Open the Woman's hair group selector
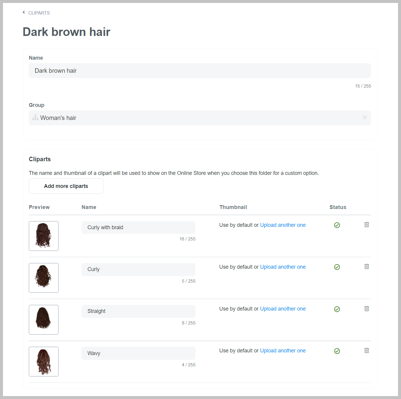The image size is (401, 399). click(200, 118)
